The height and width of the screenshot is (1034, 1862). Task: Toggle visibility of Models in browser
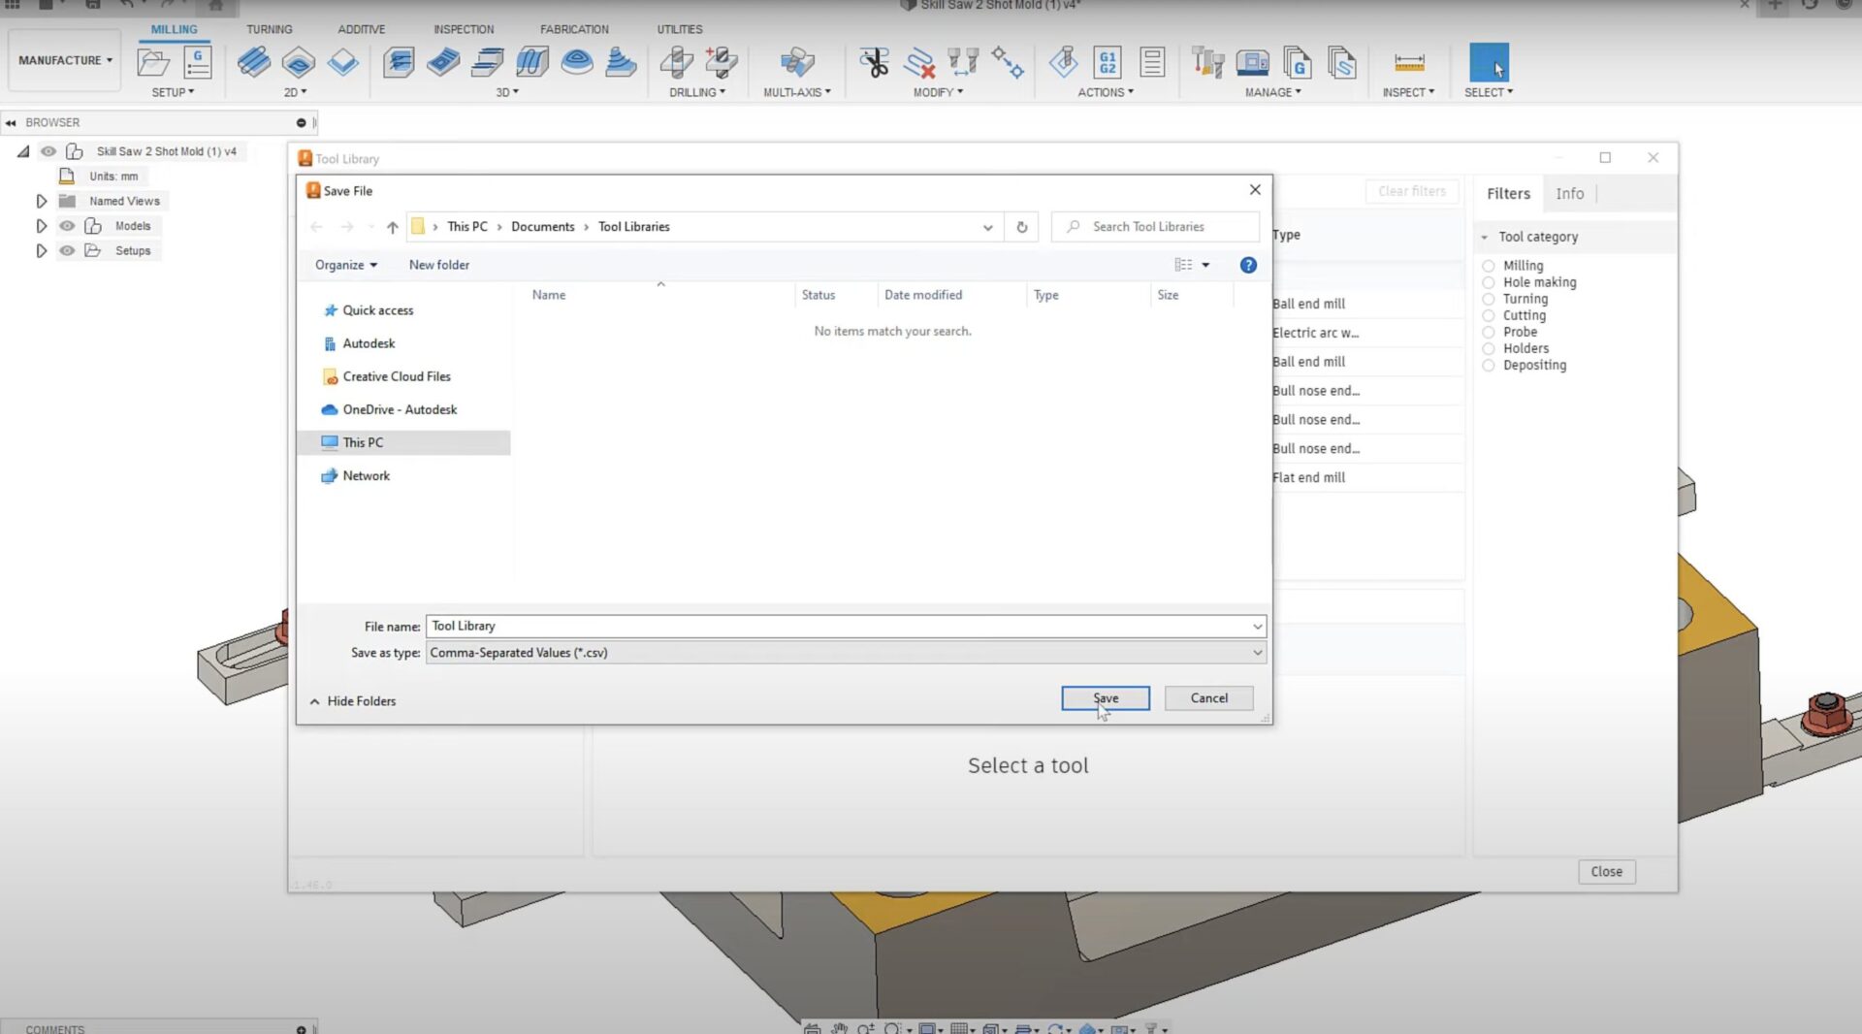67,226
